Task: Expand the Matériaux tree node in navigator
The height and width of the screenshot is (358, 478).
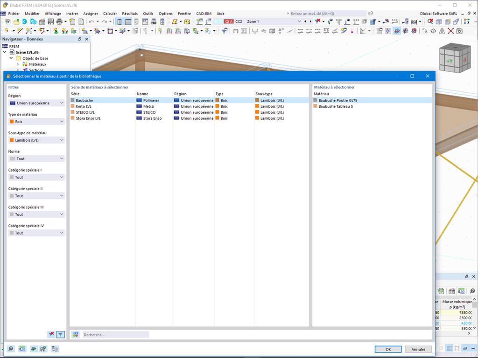Action: click(18, 64)
